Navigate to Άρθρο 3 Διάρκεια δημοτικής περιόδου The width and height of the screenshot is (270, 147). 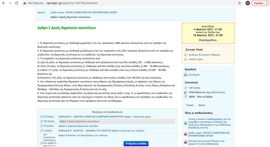click(79, 126)
